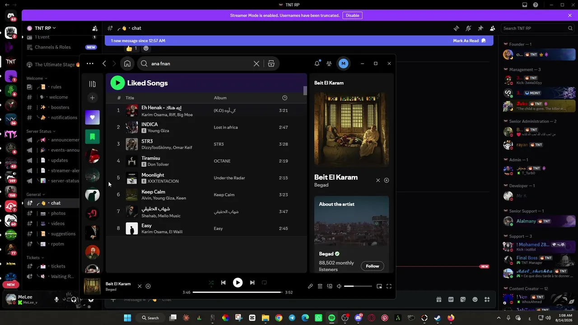Search in TNT RP server
Viewport: 578px width, 325px height.
click(x=538, y=28)
